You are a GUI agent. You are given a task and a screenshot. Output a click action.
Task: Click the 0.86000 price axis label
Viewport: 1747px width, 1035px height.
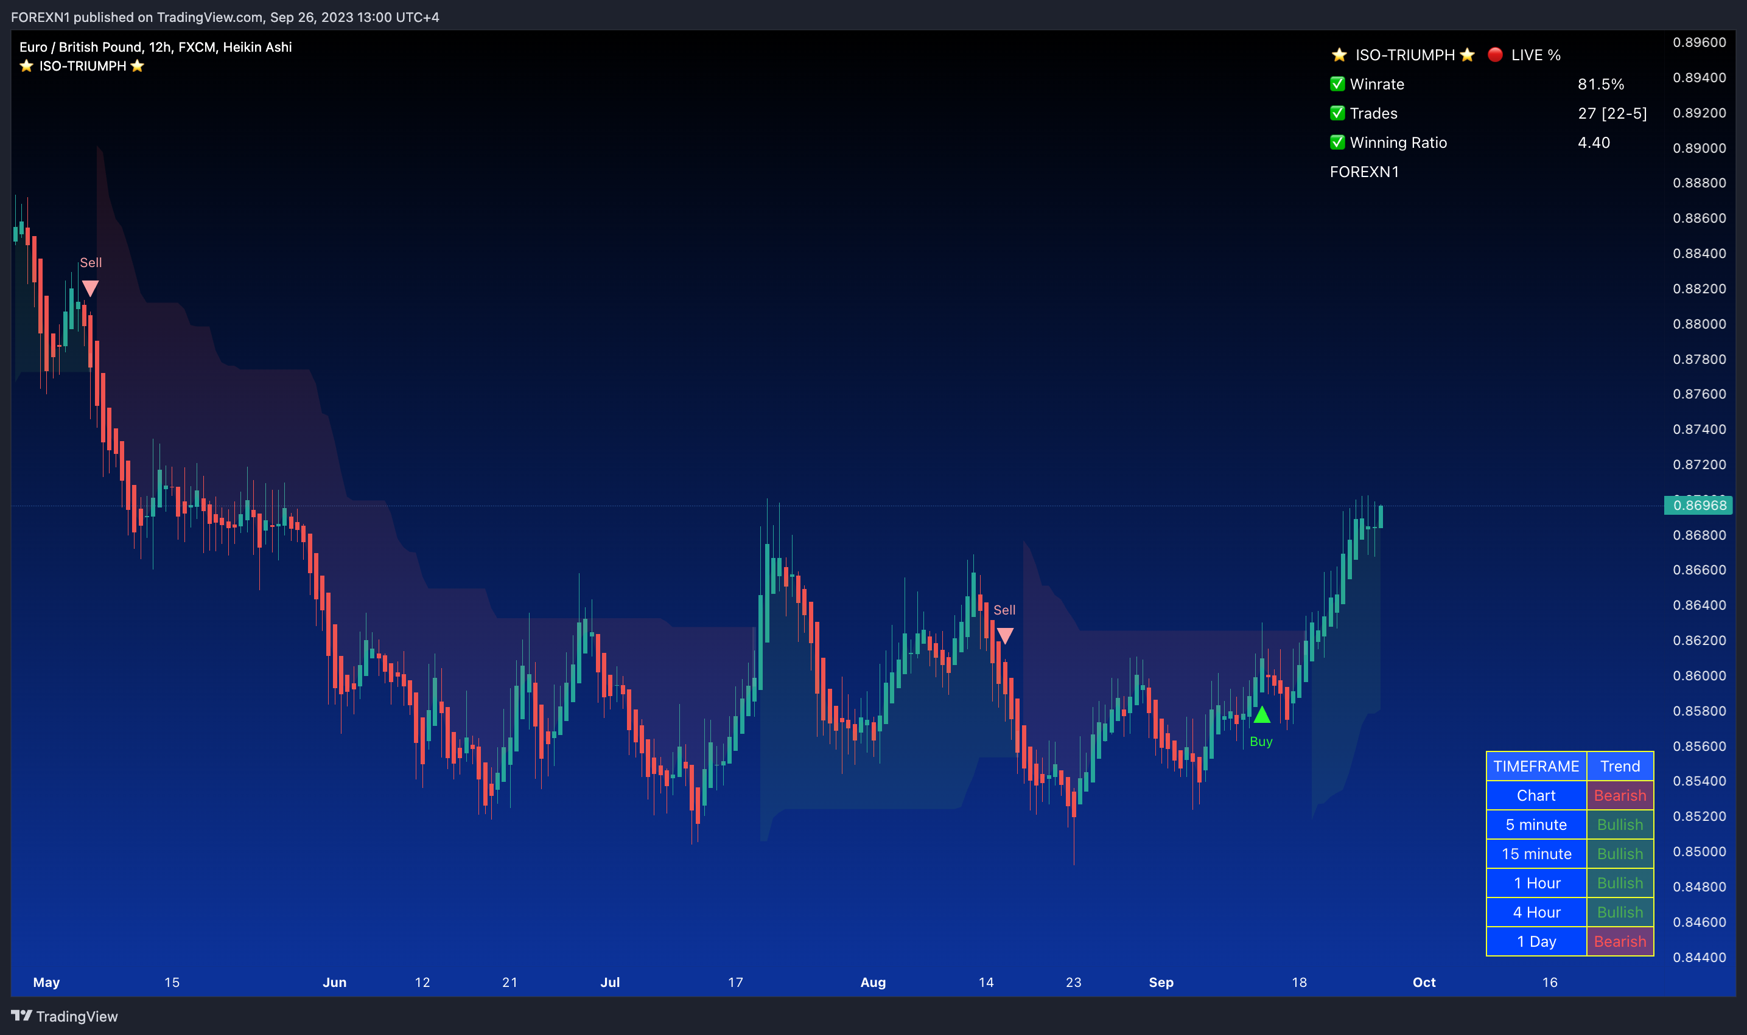1699,675
